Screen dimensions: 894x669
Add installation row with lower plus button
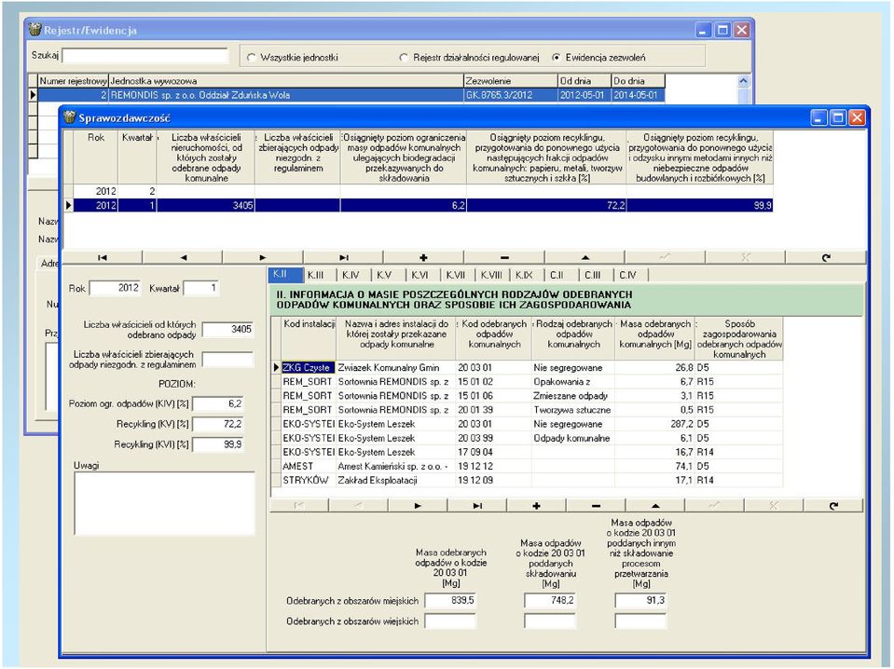pos(537,505)
